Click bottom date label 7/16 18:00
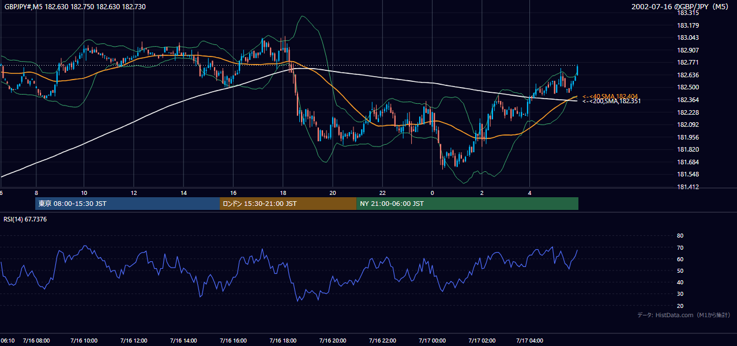The width and height of the screenshot is (737, 346). (283, 340)
